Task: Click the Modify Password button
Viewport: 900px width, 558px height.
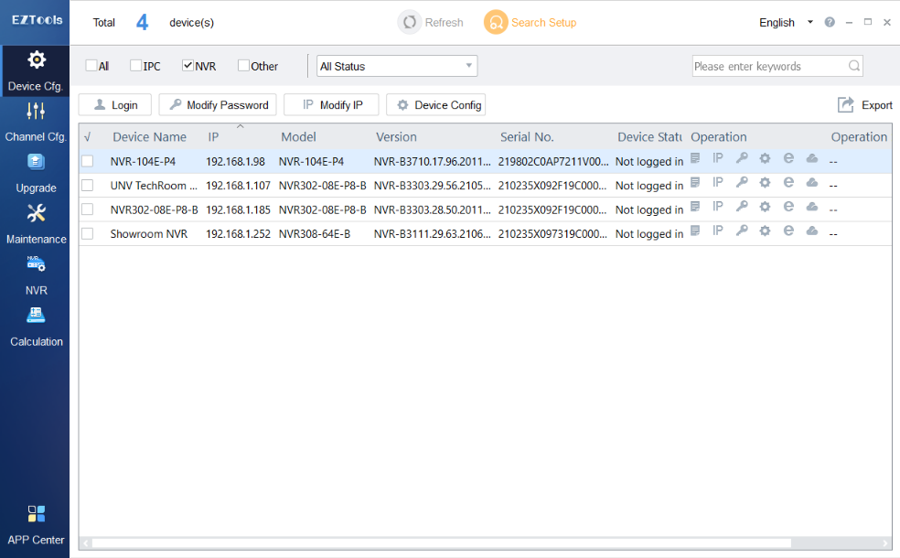Action: (x=218, y=105)
